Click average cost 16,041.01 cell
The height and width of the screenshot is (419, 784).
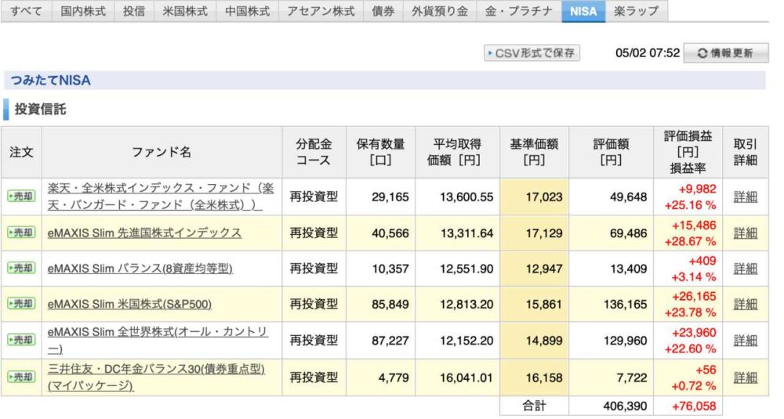(x=457, y=377)
